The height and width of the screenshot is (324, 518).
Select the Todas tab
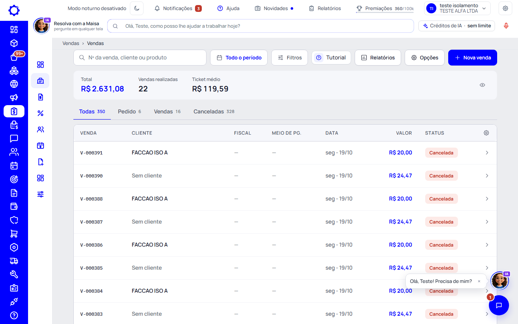(92, 112)
